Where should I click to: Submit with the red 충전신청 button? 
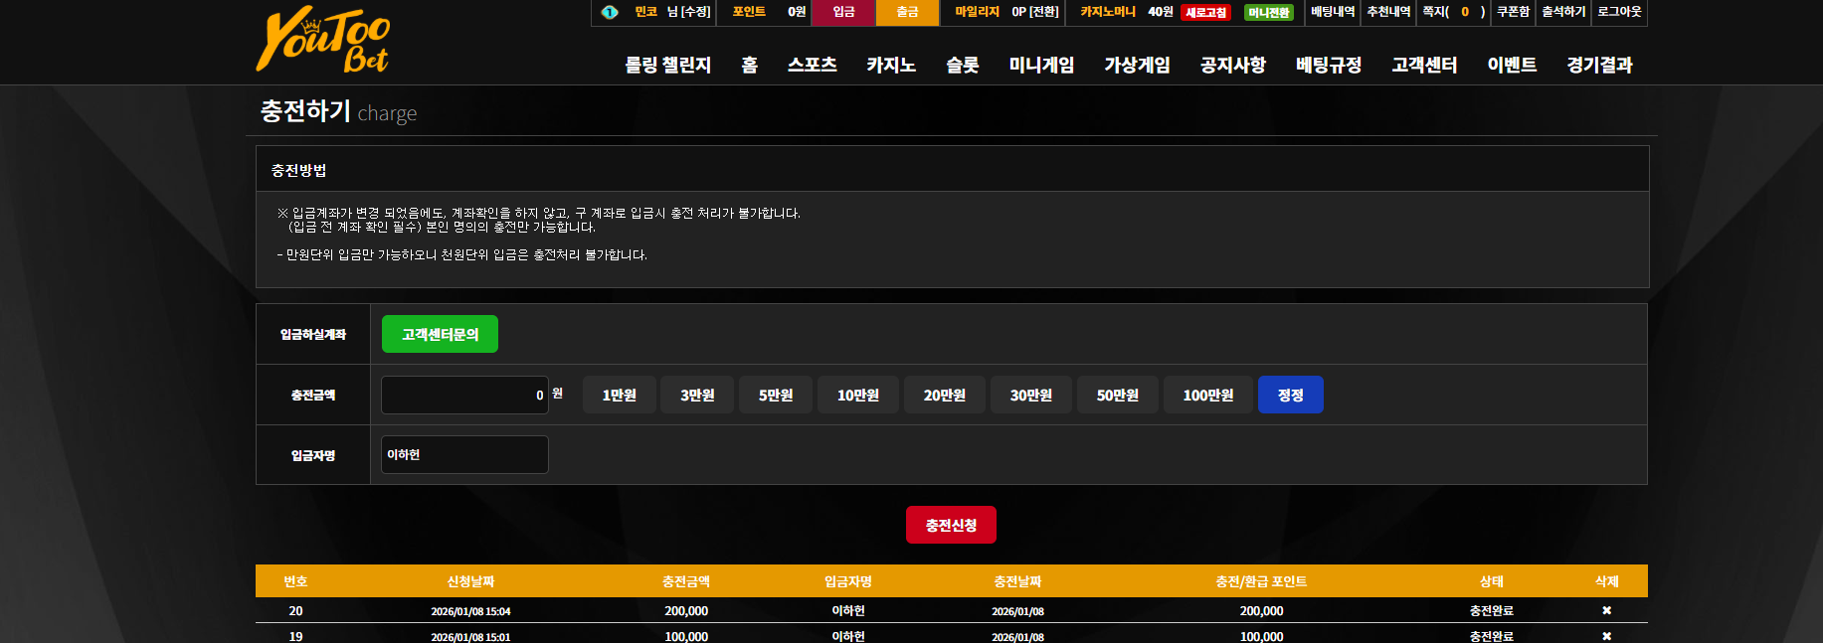pyautogui.click(x=951, y=525)
